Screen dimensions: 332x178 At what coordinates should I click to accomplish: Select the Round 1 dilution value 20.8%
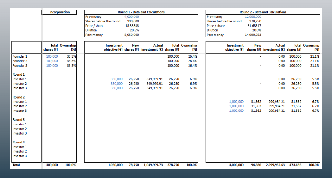pos(134,30)
